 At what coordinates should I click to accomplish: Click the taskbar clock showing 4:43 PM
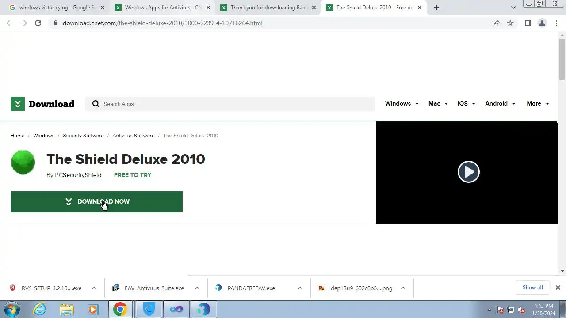point(543,310)
